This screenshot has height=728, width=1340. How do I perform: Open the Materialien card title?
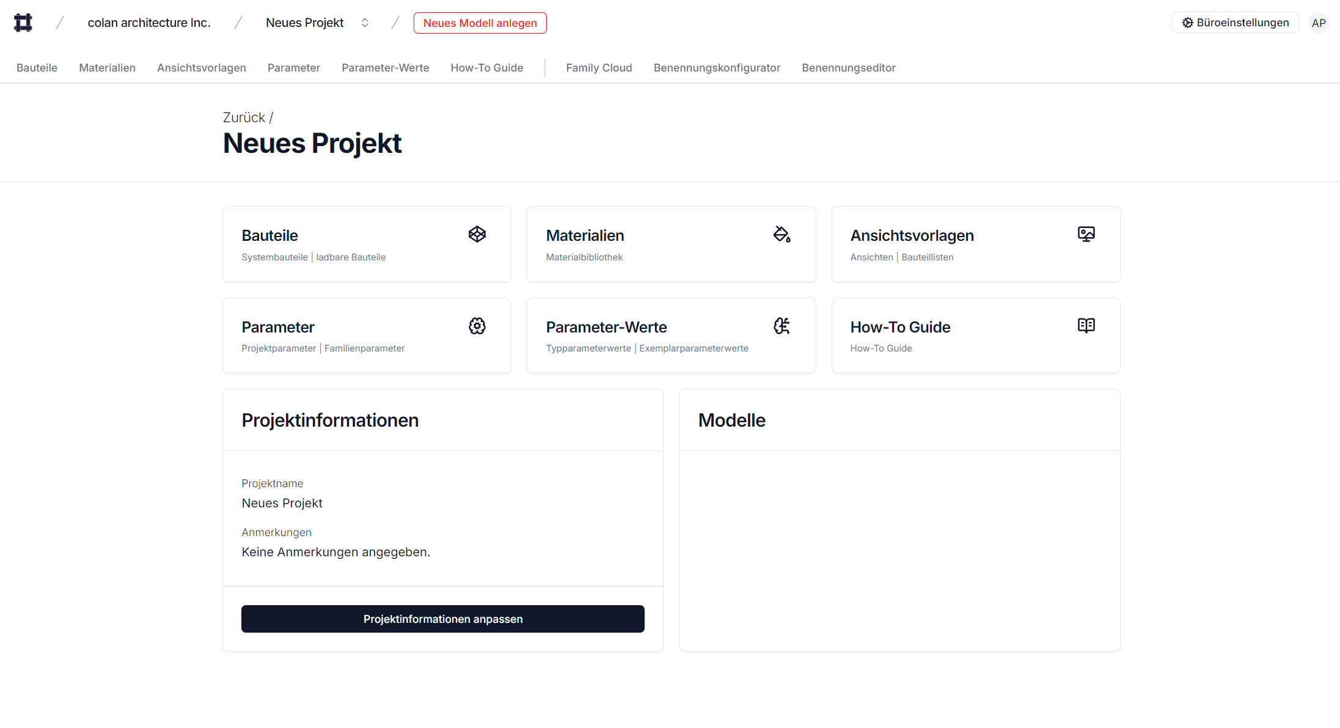pyautogui.click(x=585, y=235)
